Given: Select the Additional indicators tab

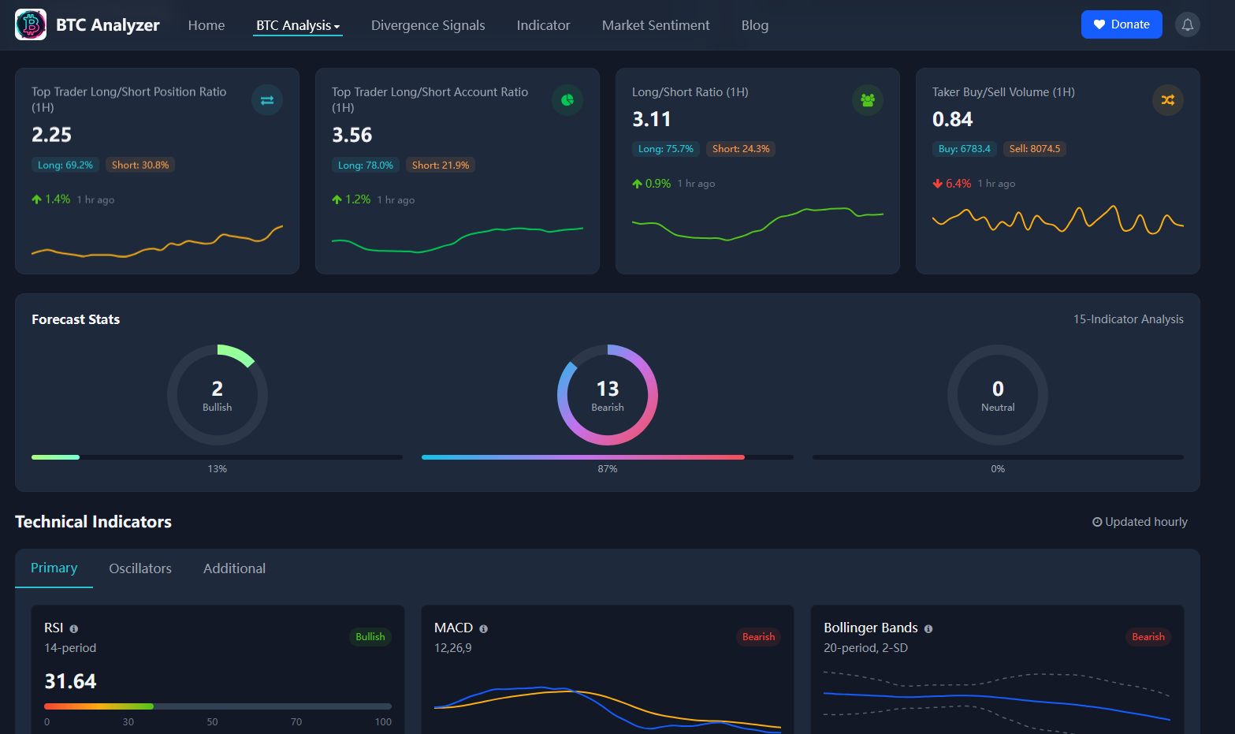Looking at the screenshot, I should (x=234, y=568).
